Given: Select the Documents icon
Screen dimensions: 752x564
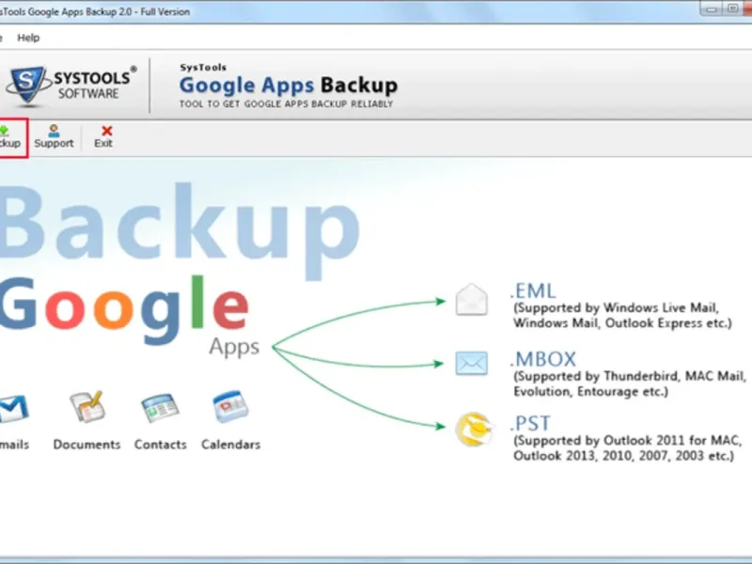Looking at the screenshot, I should click(x=86, y=407).
